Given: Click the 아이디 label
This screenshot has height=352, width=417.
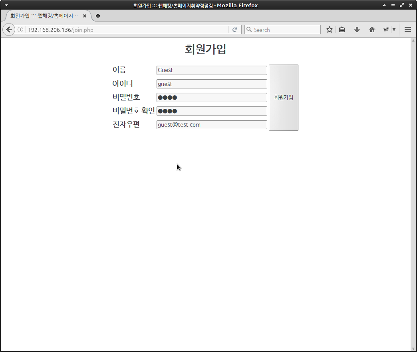Looking at the screenshot, I should coord(123,84).
